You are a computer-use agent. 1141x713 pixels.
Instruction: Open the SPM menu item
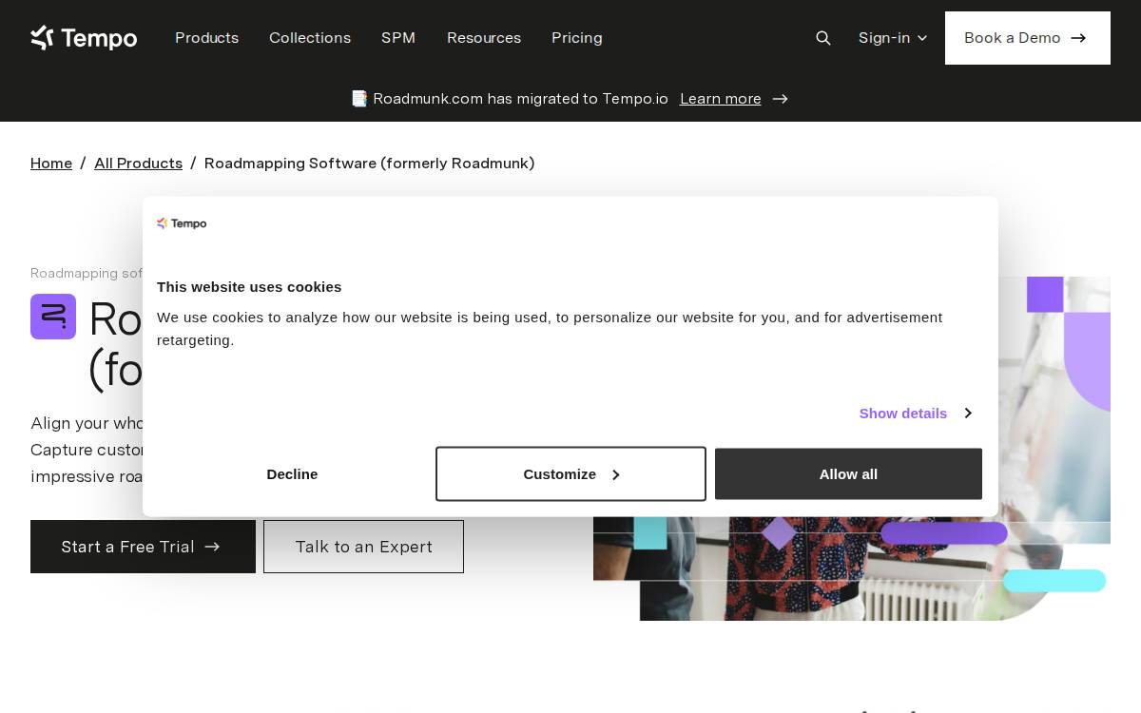(x=398, y=38)
